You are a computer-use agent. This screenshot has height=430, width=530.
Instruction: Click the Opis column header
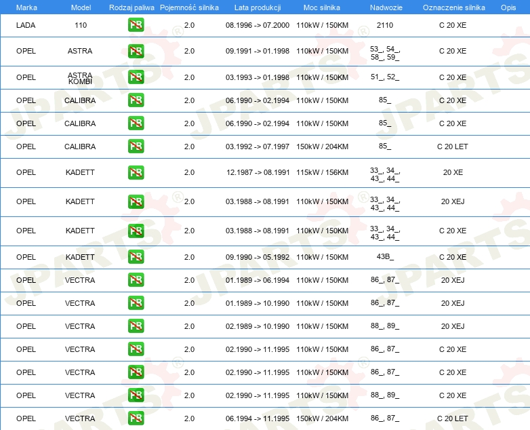(x=508, y=7)
